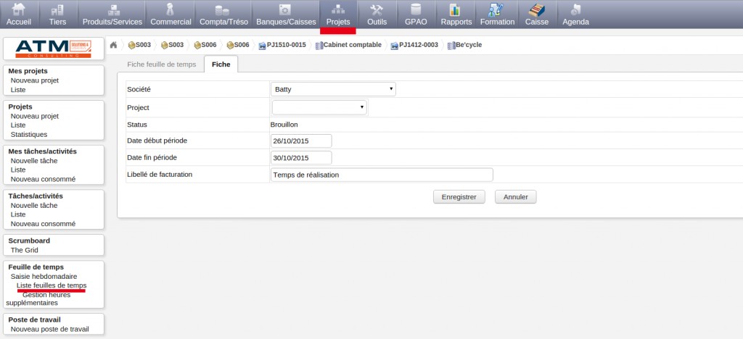This screenshot has height=339, width=743.
Task: Open the last S006 breadcrumb
Action: click(238, 45)
